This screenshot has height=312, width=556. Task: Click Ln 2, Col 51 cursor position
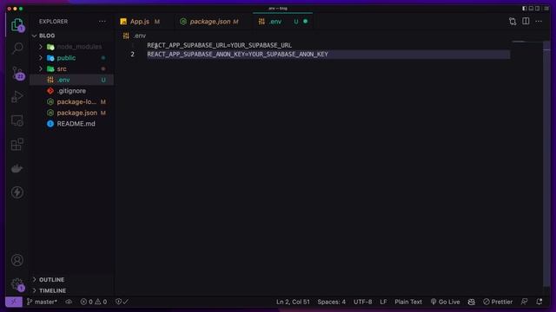pyautogui.click(x=293, y=302)
